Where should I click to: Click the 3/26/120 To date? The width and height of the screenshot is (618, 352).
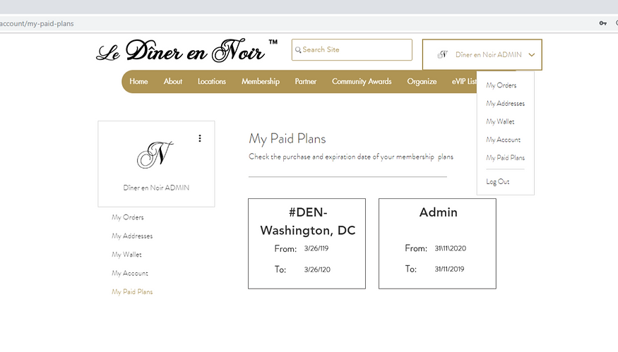317,269
